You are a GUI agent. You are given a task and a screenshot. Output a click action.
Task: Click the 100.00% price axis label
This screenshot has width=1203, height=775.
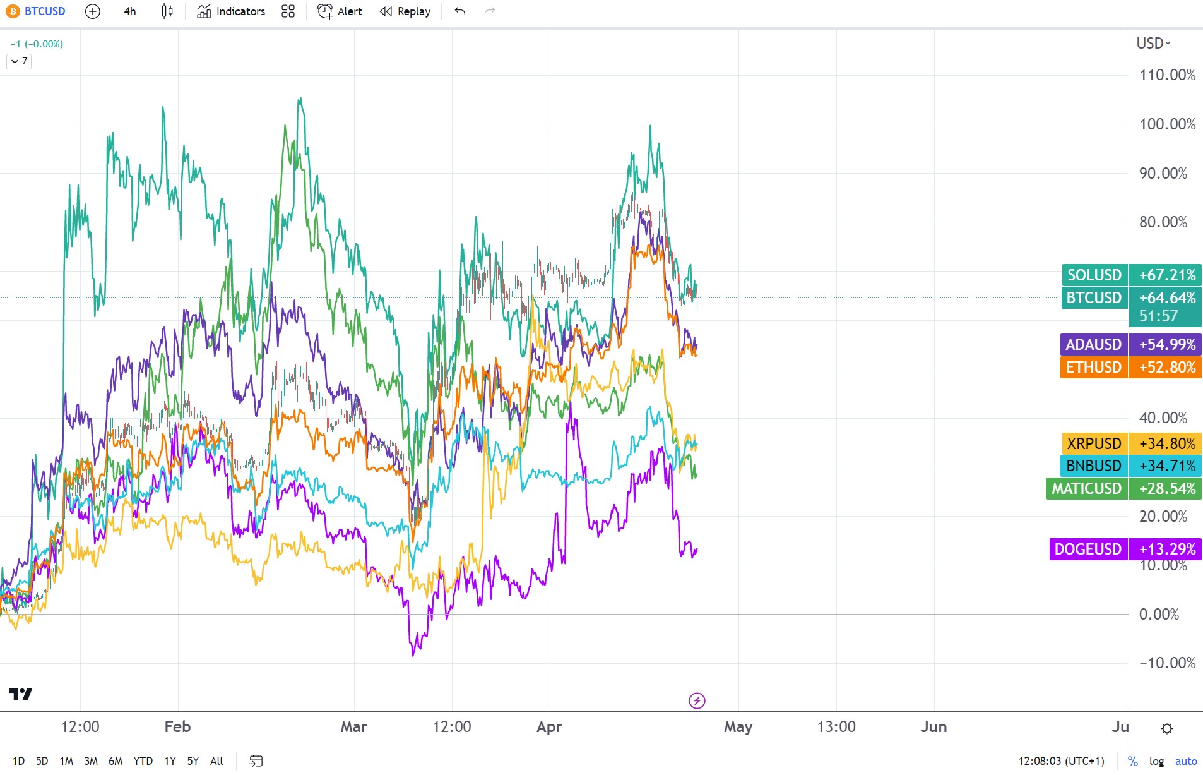[1167, 124]
